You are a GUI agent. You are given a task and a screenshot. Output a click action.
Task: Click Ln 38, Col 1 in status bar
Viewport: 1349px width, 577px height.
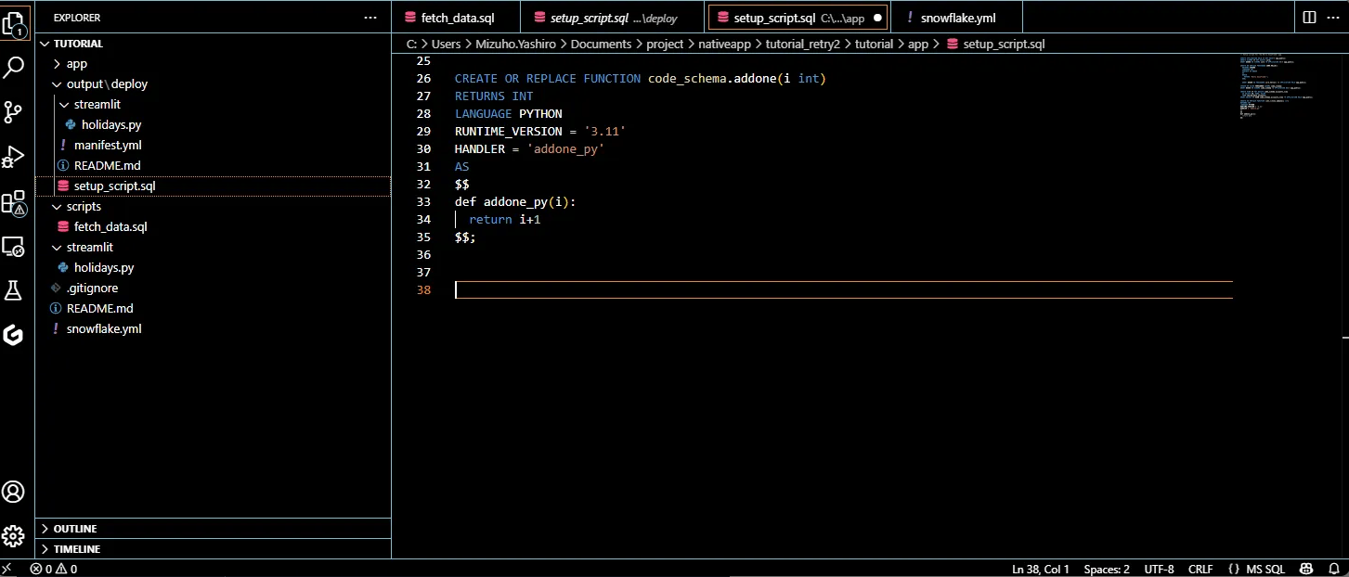tap(1041, 569)
